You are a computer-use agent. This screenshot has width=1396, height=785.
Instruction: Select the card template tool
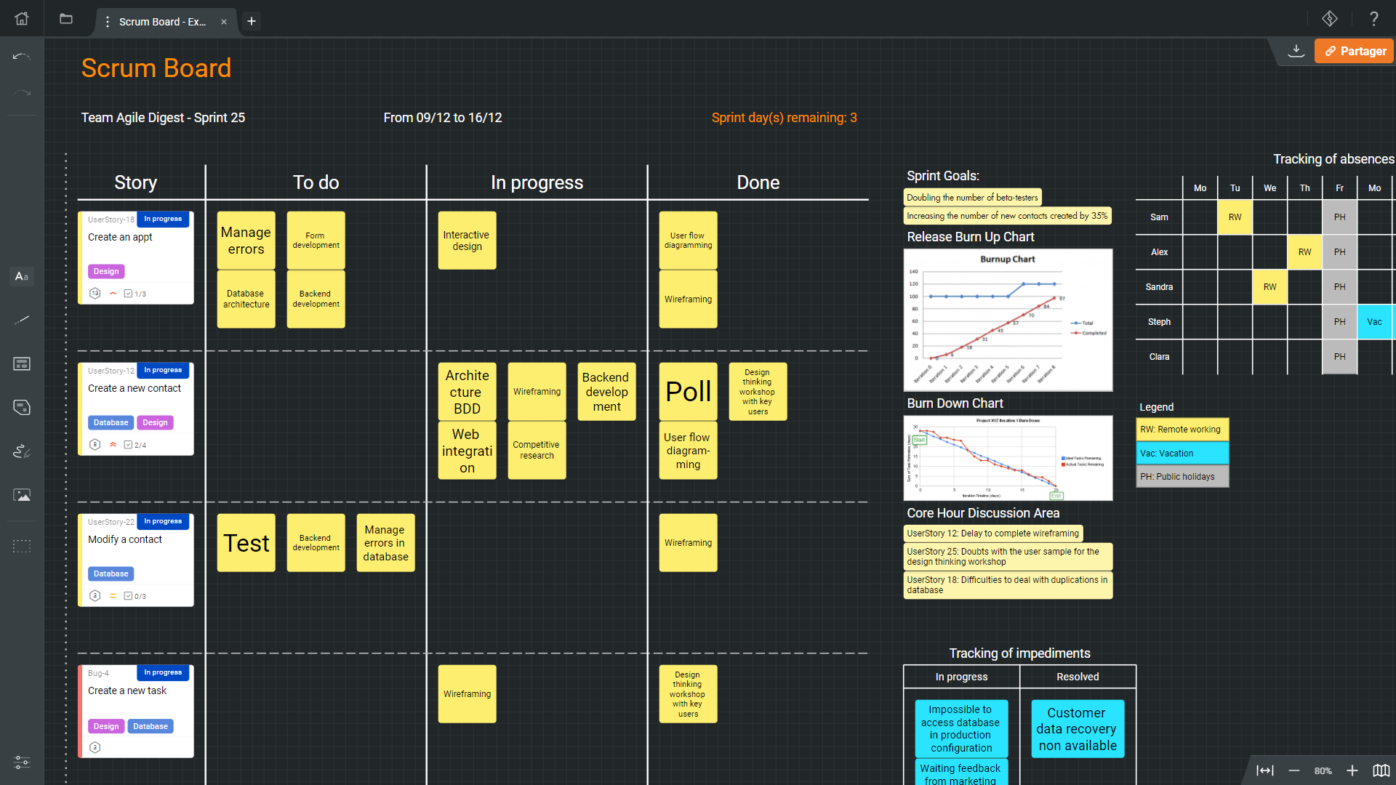point(22,363)
